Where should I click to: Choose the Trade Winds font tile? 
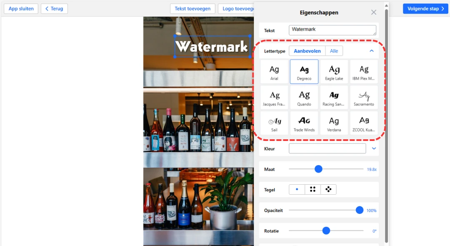click(x=304, y=123)
